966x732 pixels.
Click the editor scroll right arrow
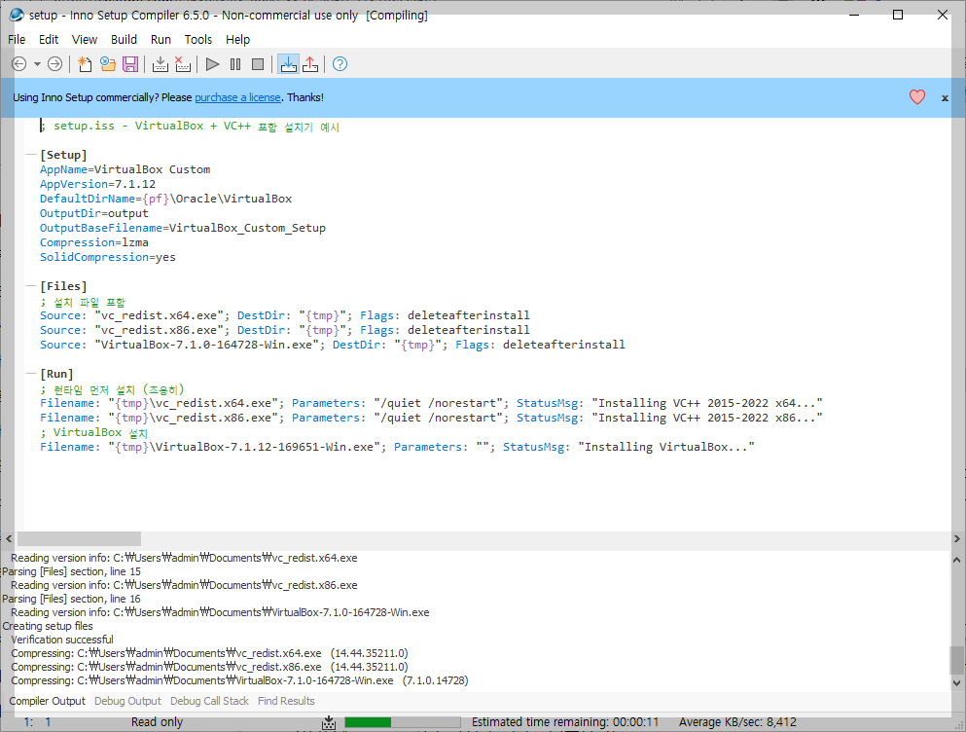point(957,539)
